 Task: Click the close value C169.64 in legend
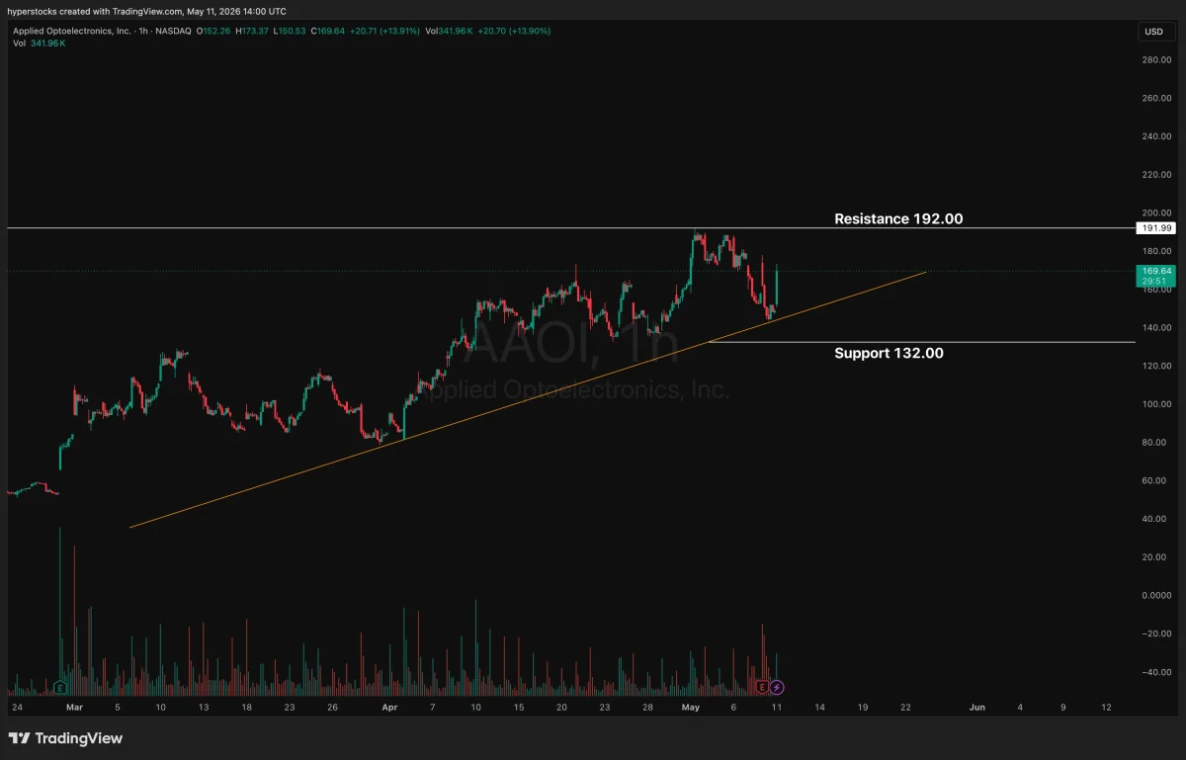[330, 32]
